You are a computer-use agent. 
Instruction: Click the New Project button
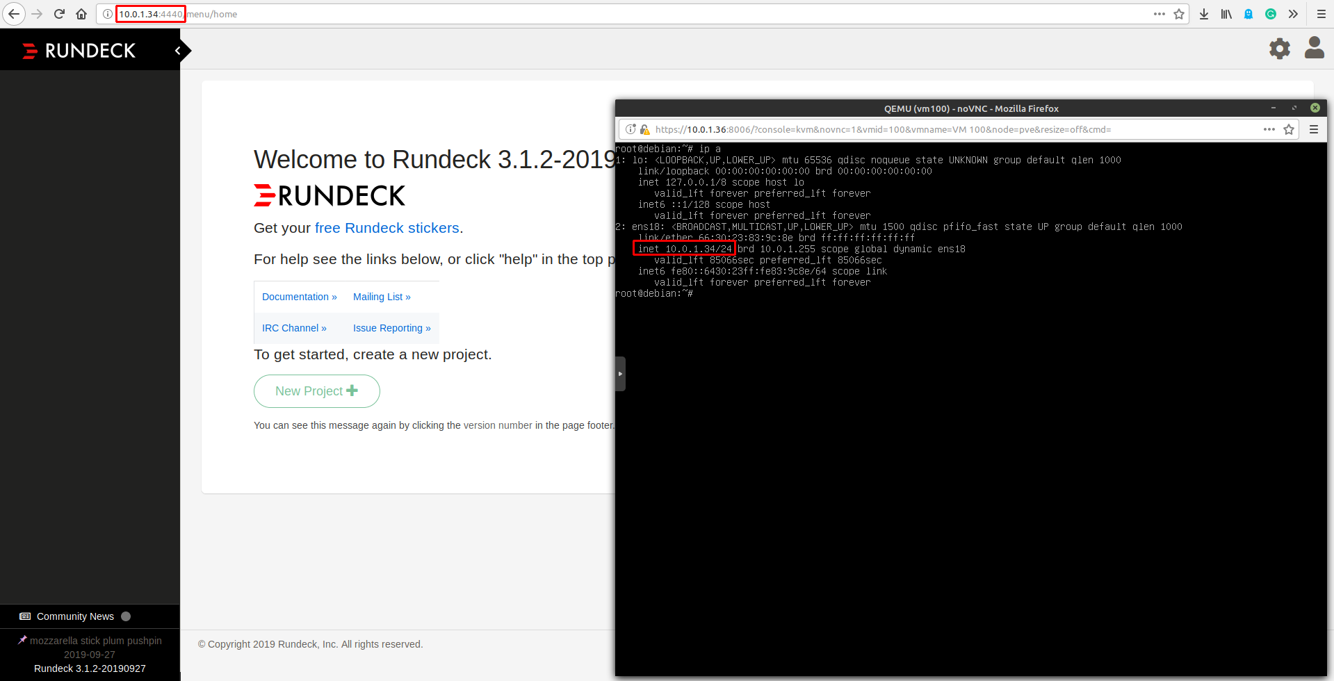(316, 391)
